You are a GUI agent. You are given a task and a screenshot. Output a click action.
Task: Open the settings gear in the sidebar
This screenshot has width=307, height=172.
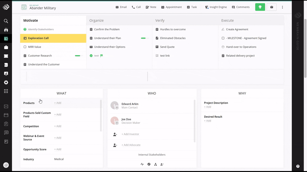[x=6, y=82]
